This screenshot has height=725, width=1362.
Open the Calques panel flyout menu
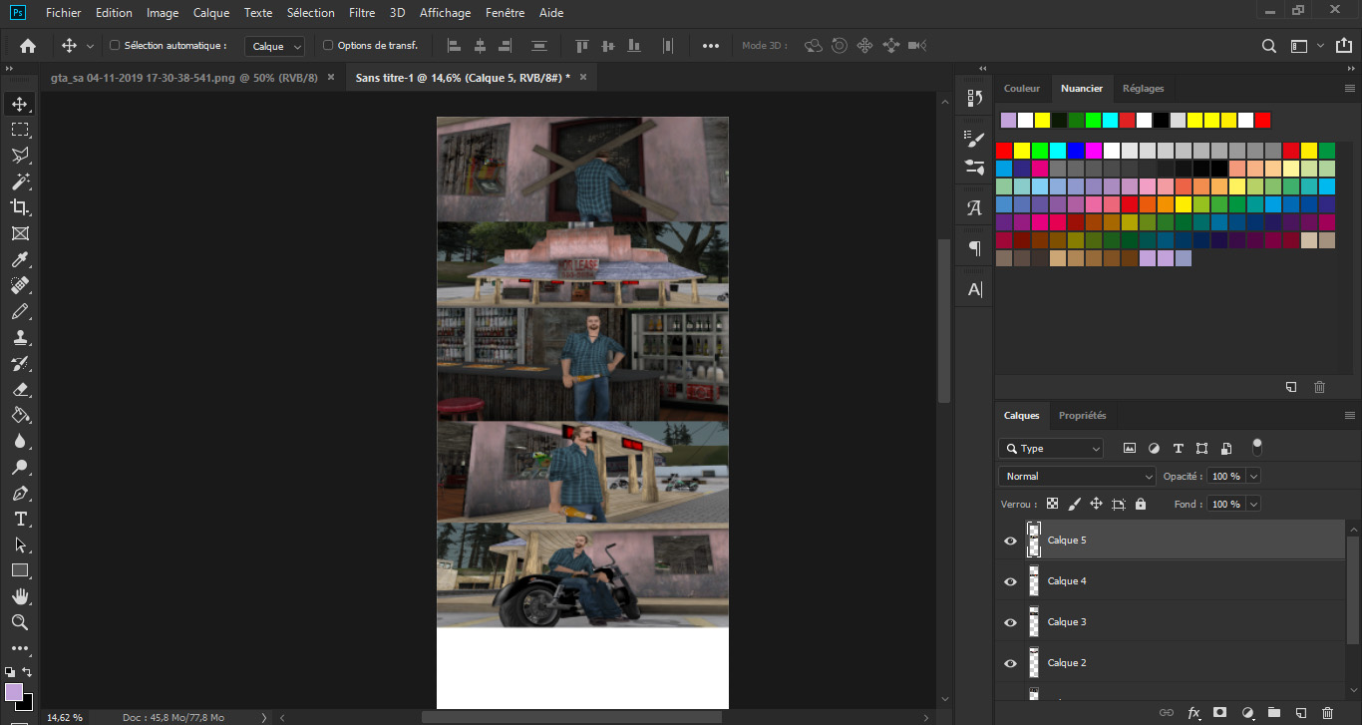[1350, 415]
